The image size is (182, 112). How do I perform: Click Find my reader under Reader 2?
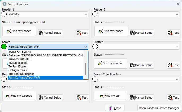tap(111, 31)
